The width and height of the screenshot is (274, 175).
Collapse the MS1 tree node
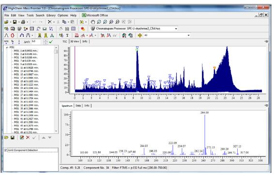(7, 47)
